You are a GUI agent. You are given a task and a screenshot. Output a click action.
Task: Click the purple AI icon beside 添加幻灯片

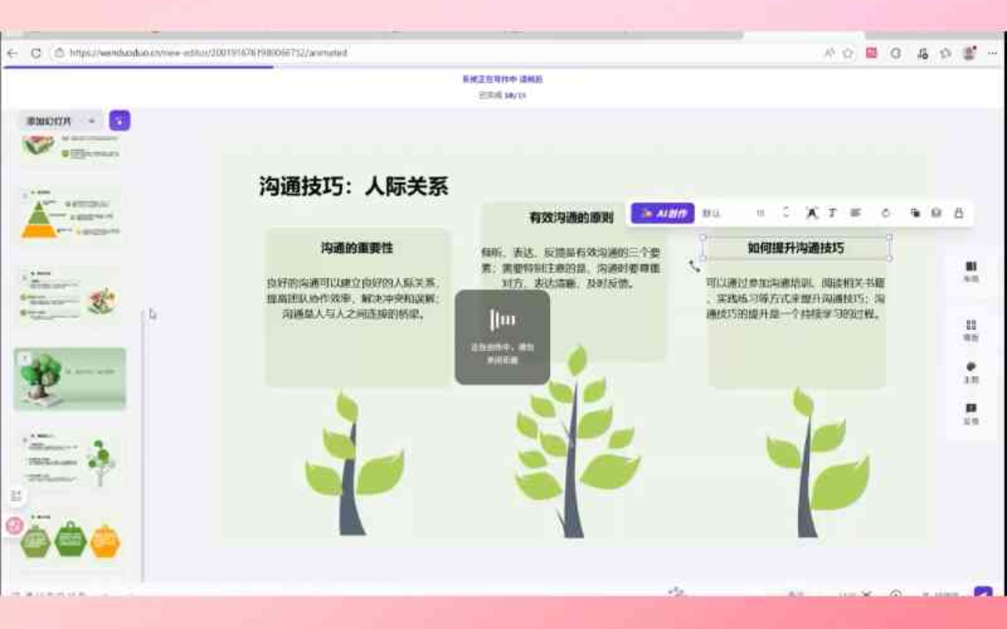[119, 121]
